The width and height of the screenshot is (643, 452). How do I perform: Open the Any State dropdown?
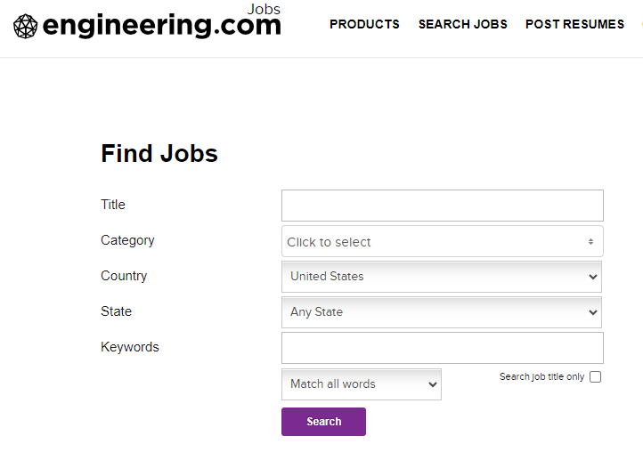click(442, 312)
